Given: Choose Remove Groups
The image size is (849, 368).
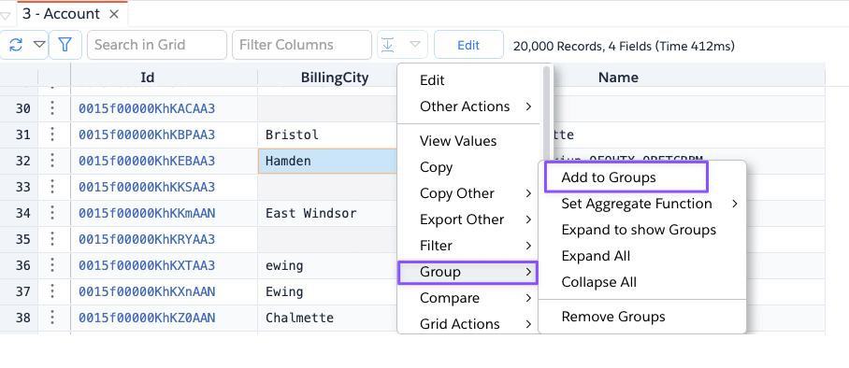Looking at the screenshot, I should click(x=642, y=317).
